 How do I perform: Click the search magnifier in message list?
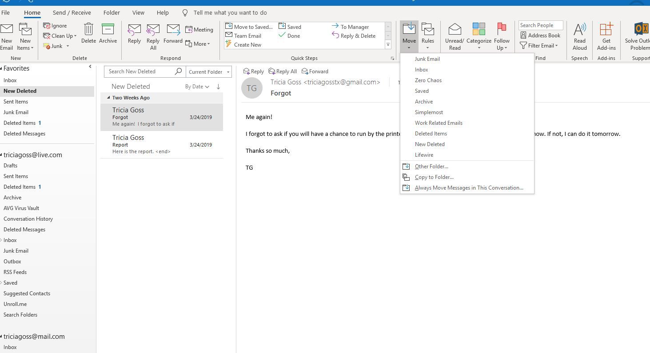pos(178,71)
